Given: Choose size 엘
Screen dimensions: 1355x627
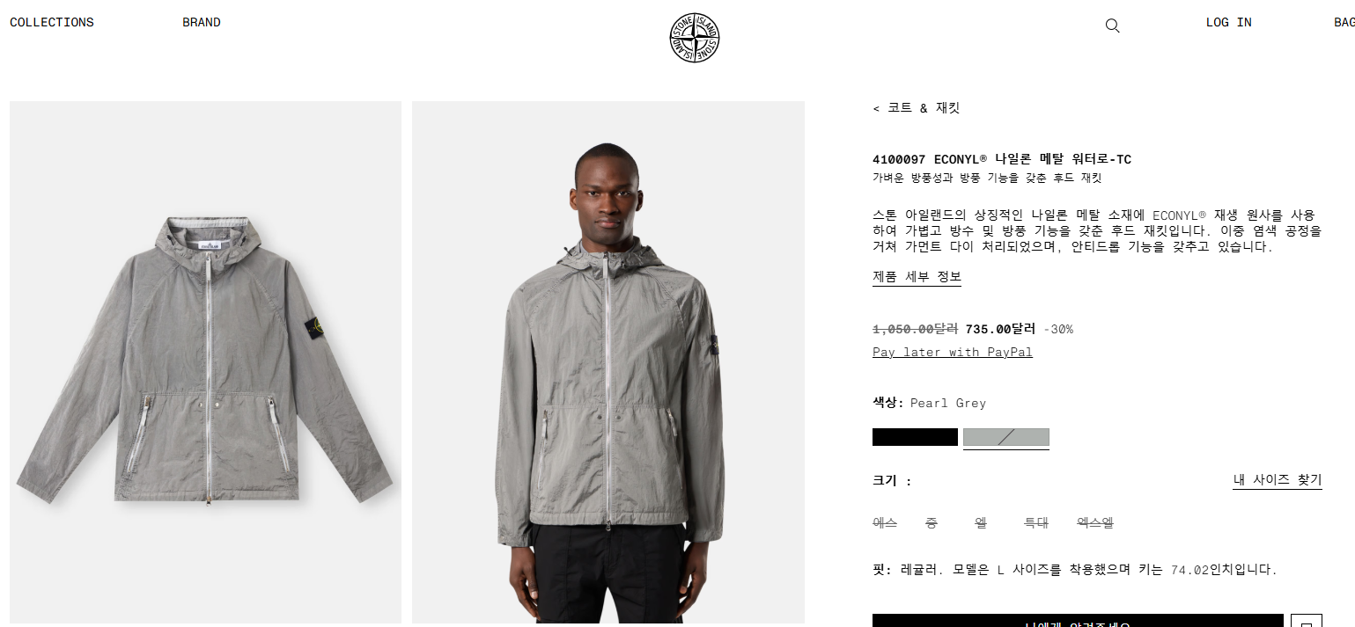Looking at the screenshot, I should (981, 523).
